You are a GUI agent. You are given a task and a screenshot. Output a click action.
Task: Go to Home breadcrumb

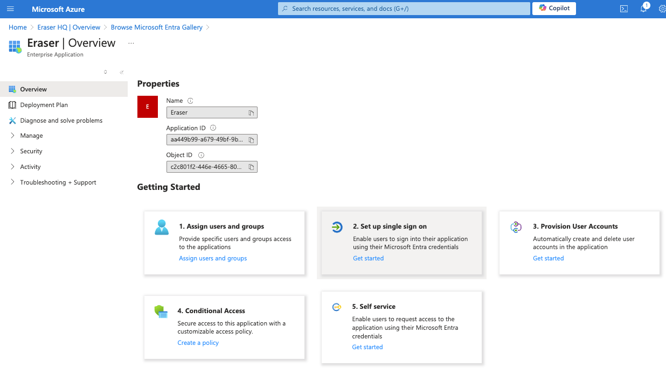tap(18, 27)
